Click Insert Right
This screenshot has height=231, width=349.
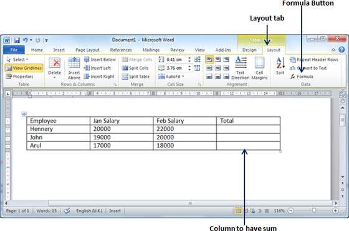pos(99,77)
